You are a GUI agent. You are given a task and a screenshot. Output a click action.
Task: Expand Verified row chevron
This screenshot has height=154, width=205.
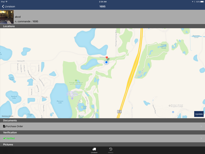pos(201,138)
